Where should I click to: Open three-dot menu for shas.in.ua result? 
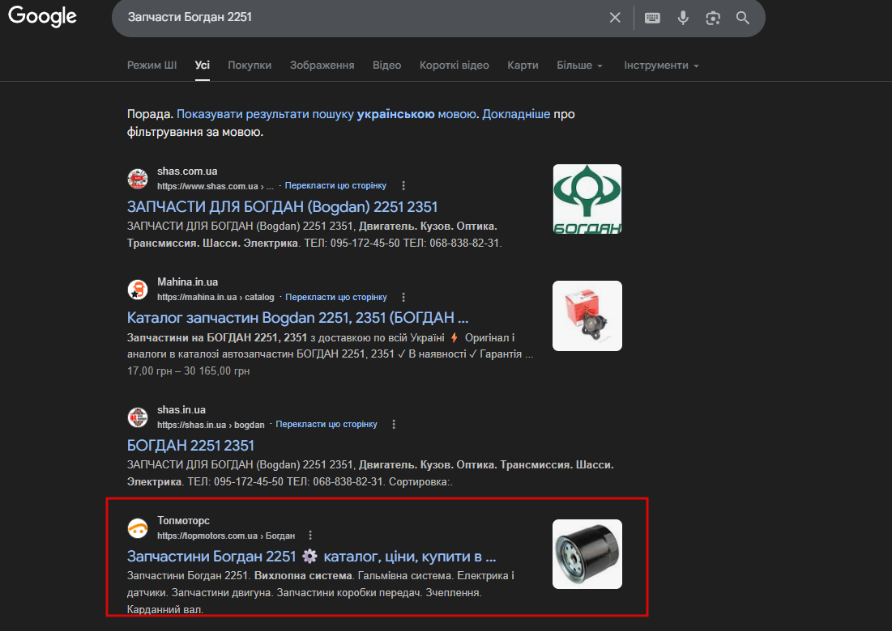pyautogui.click(x=394, y=424)
